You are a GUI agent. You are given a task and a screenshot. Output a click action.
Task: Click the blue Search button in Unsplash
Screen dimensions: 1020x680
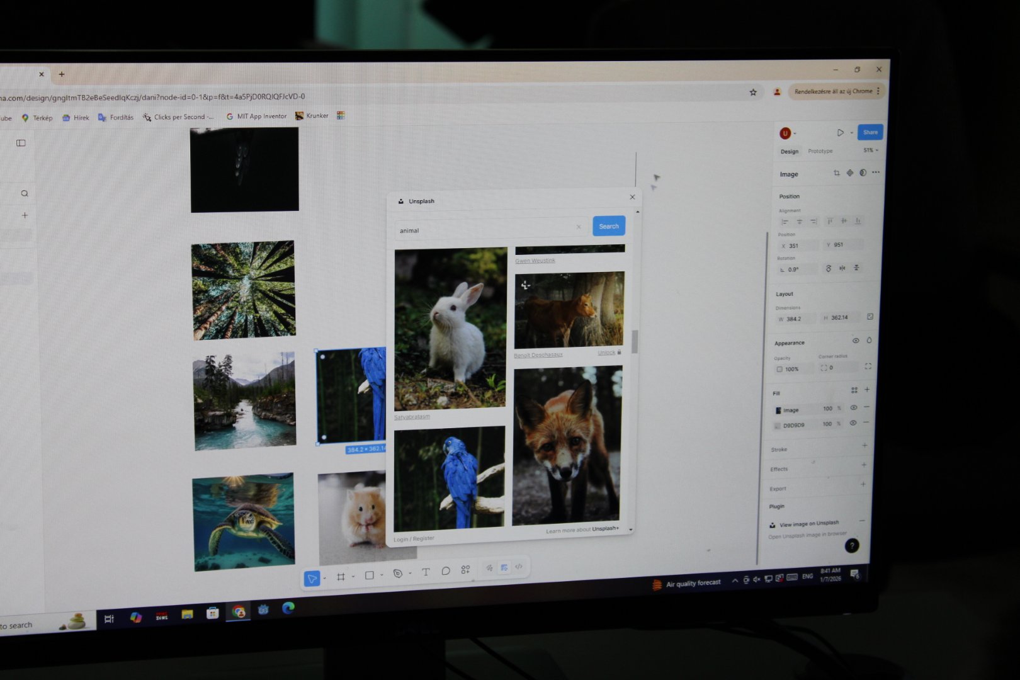(608, 226)
